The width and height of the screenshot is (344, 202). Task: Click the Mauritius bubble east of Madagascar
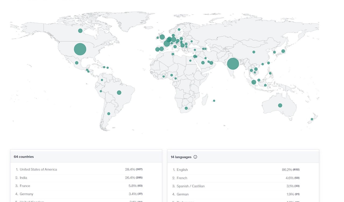pos(214,101)
